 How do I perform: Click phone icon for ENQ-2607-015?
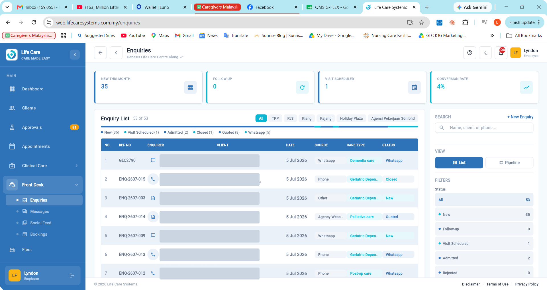pos(153,179)
